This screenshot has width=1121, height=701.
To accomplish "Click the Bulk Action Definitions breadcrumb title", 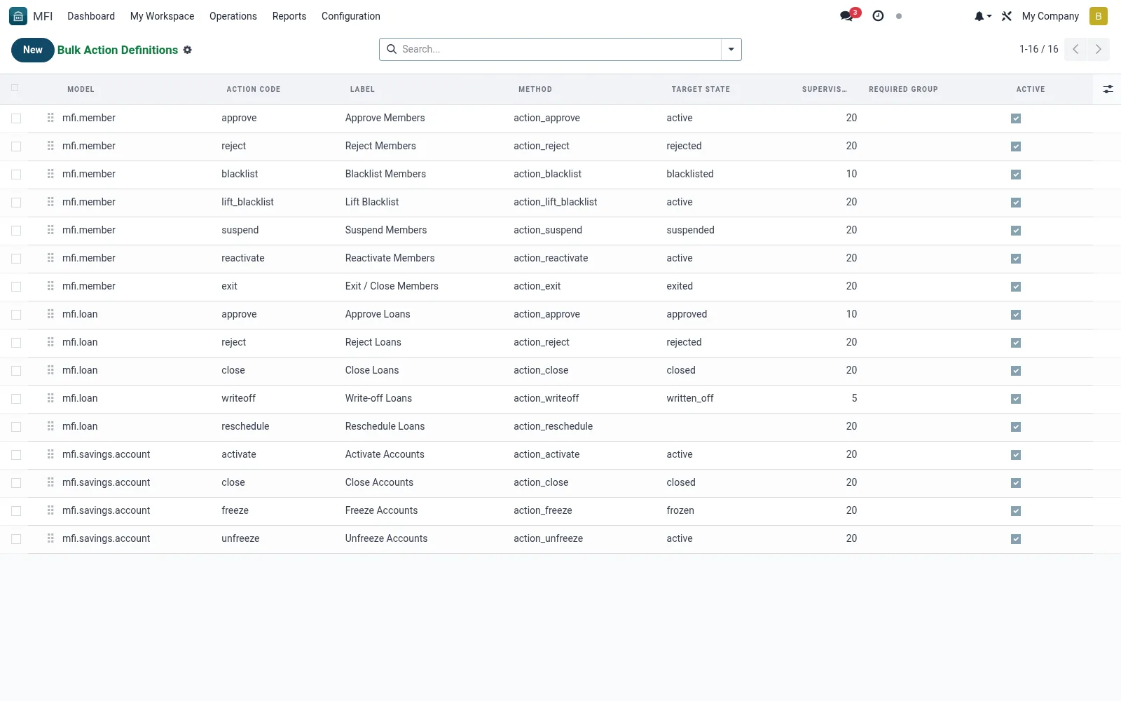I will click(118, 50).
